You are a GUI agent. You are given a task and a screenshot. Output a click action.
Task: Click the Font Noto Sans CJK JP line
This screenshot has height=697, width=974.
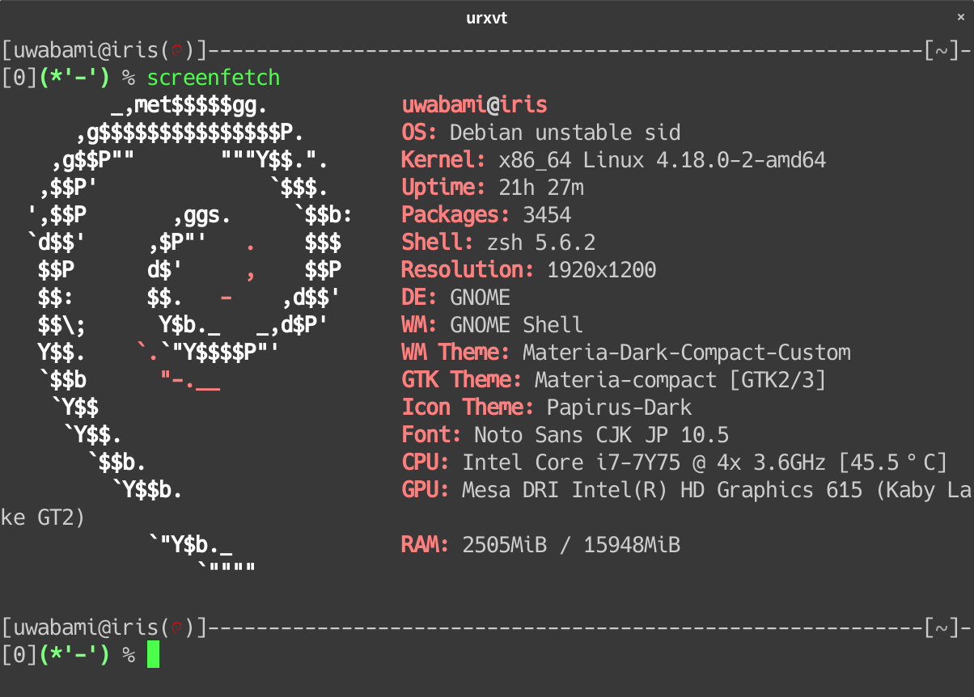coord(565,435)
